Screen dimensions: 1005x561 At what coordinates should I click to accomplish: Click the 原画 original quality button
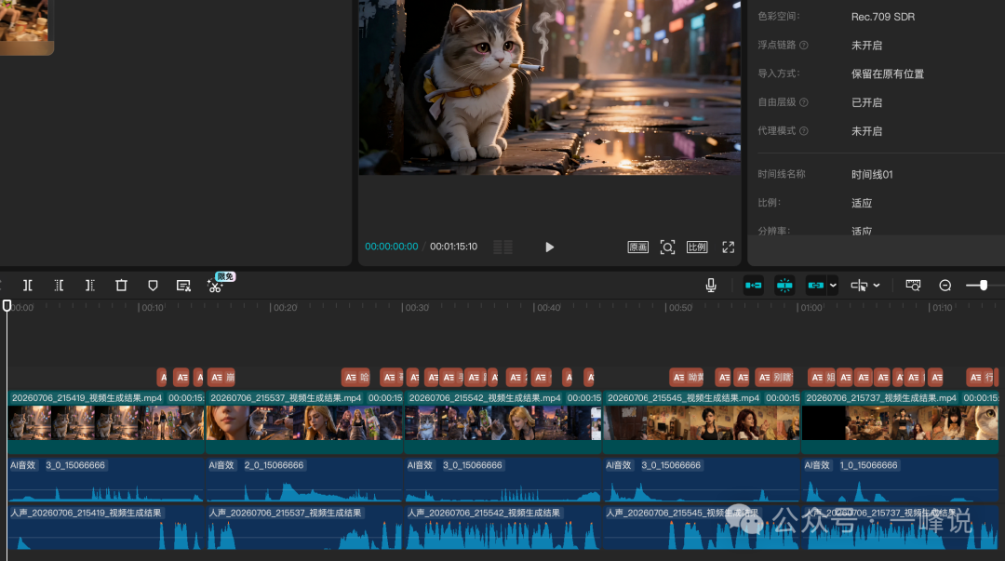click(637, 247)
